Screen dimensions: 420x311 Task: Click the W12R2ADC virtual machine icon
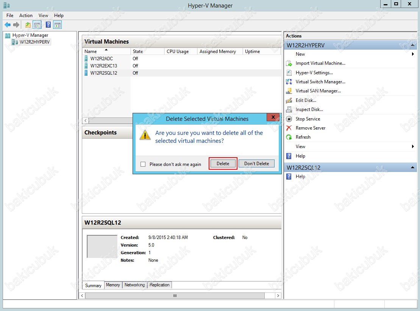pos(86,58)
